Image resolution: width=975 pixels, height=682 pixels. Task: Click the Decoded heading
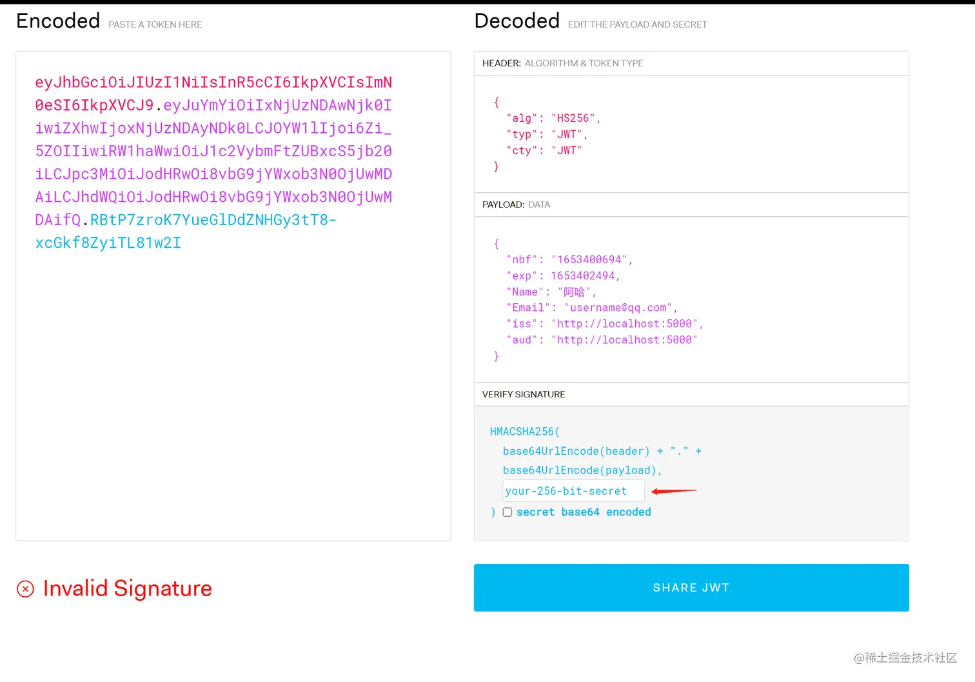(517, 21)
